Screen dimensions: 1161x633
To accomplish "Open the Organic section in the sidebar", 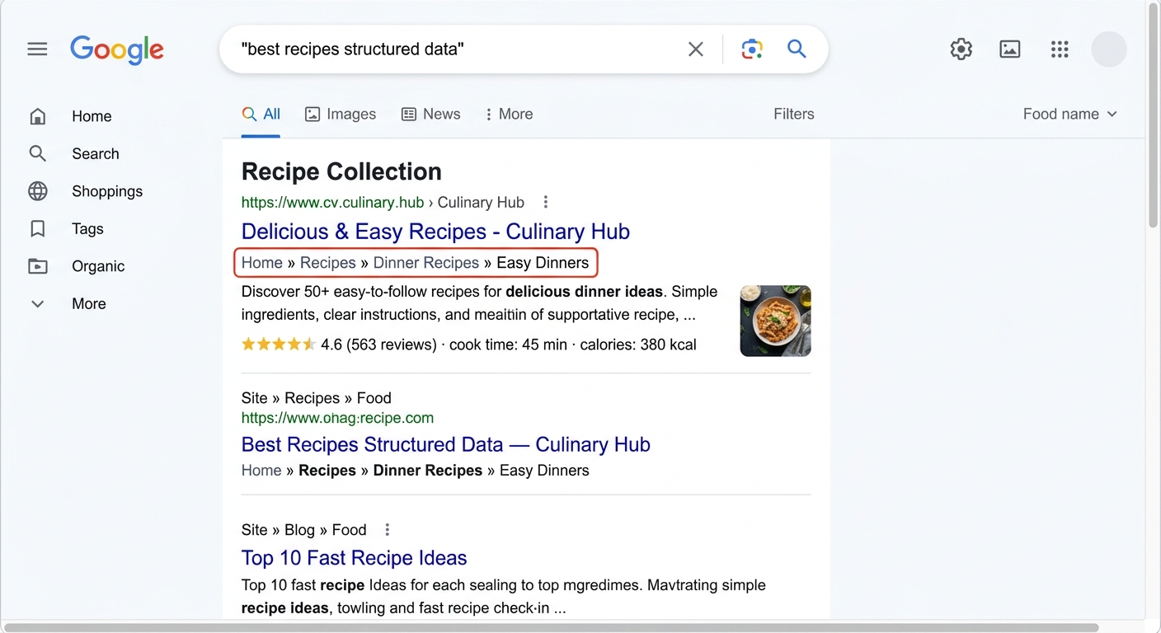I will pyautogui.click(x=97, y=265).
